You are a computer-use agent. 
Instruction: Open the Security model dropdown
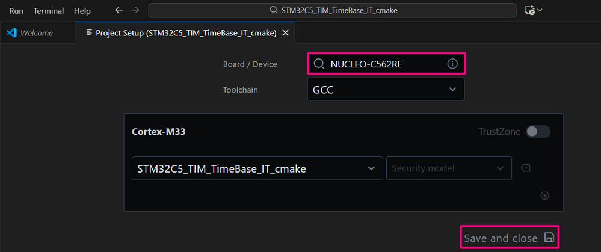click(x=449, y=168)
